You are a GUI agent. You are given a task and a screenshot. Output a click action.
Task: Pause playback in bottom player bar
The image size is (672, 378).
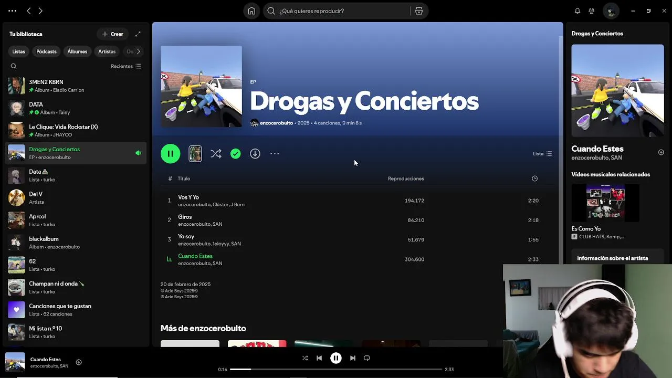click(x=336, y=358)
